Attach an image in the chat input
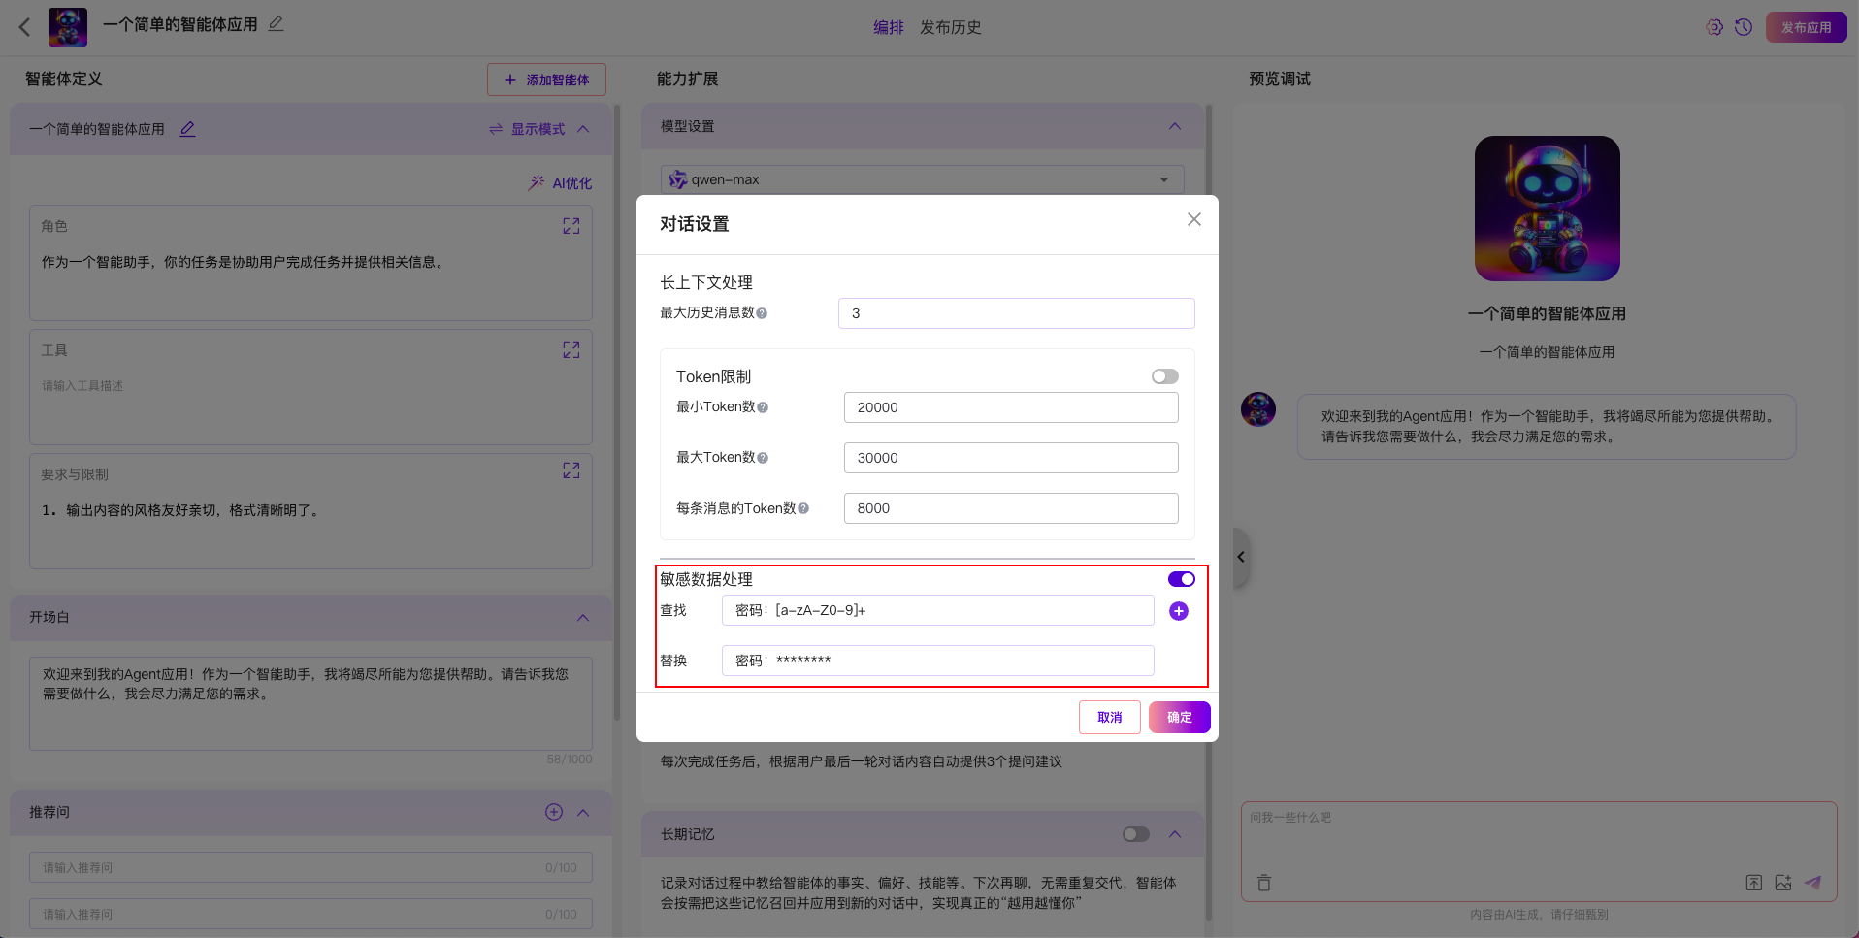The width and height of the screenshot is (1859, 938). 1783,883
